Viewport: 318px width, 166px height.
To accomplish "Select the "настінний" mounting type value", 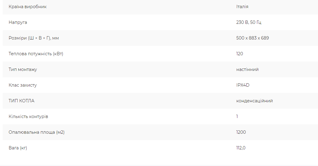I will 247,69.
